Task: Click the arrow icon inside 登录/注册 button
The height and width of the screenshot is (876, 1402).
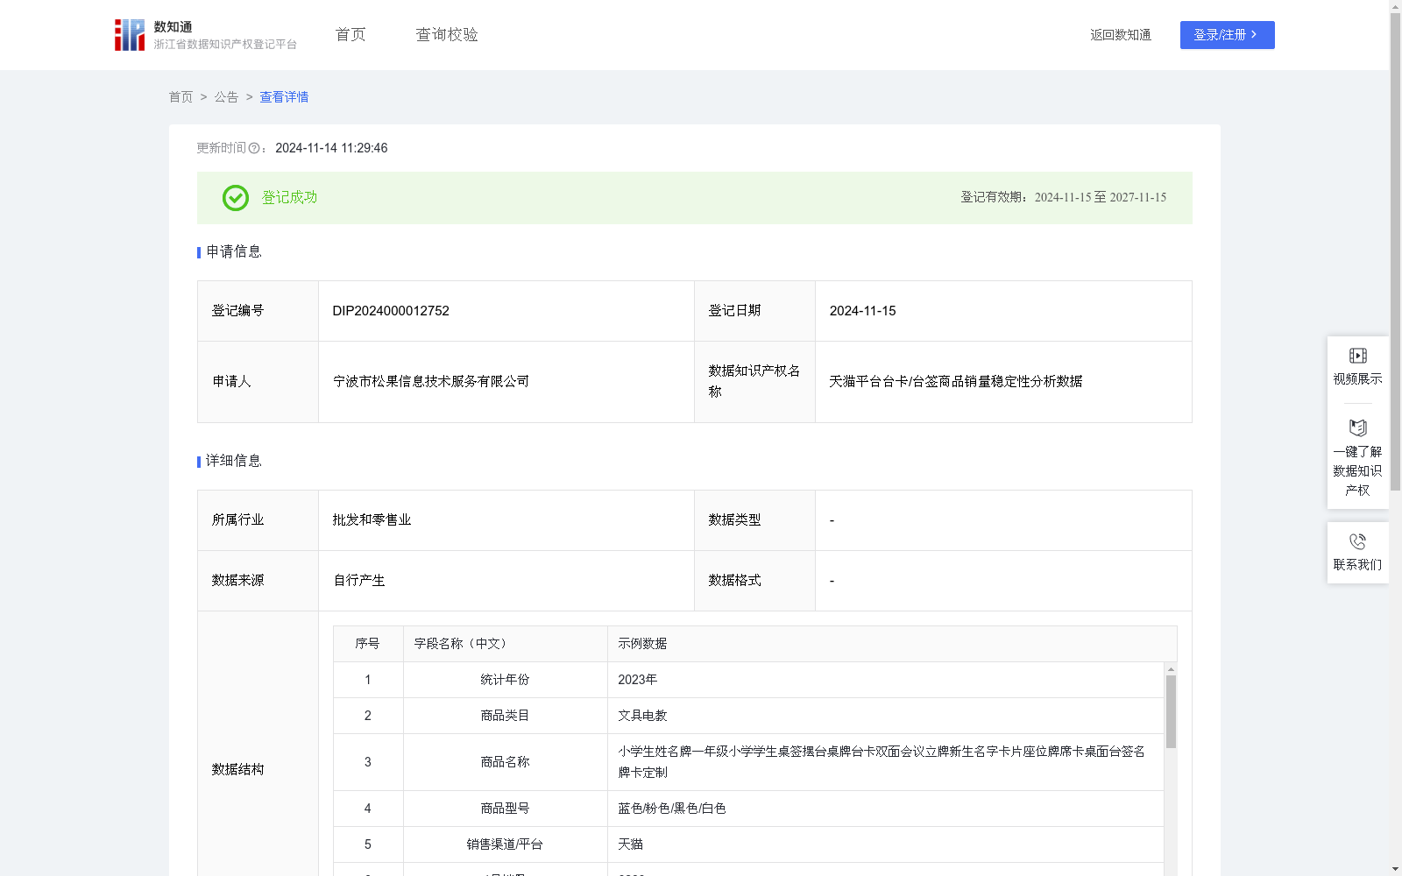Action: [1253, 35]
